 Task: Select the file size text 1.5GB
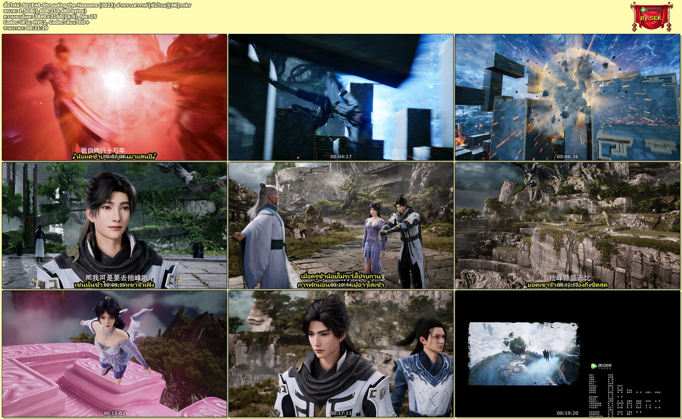click(x=26, y=11)
